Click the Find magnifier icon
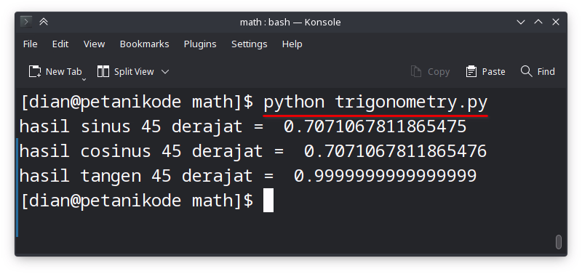Viewport: 582px width, 274px height. click(x=526, y=71)
